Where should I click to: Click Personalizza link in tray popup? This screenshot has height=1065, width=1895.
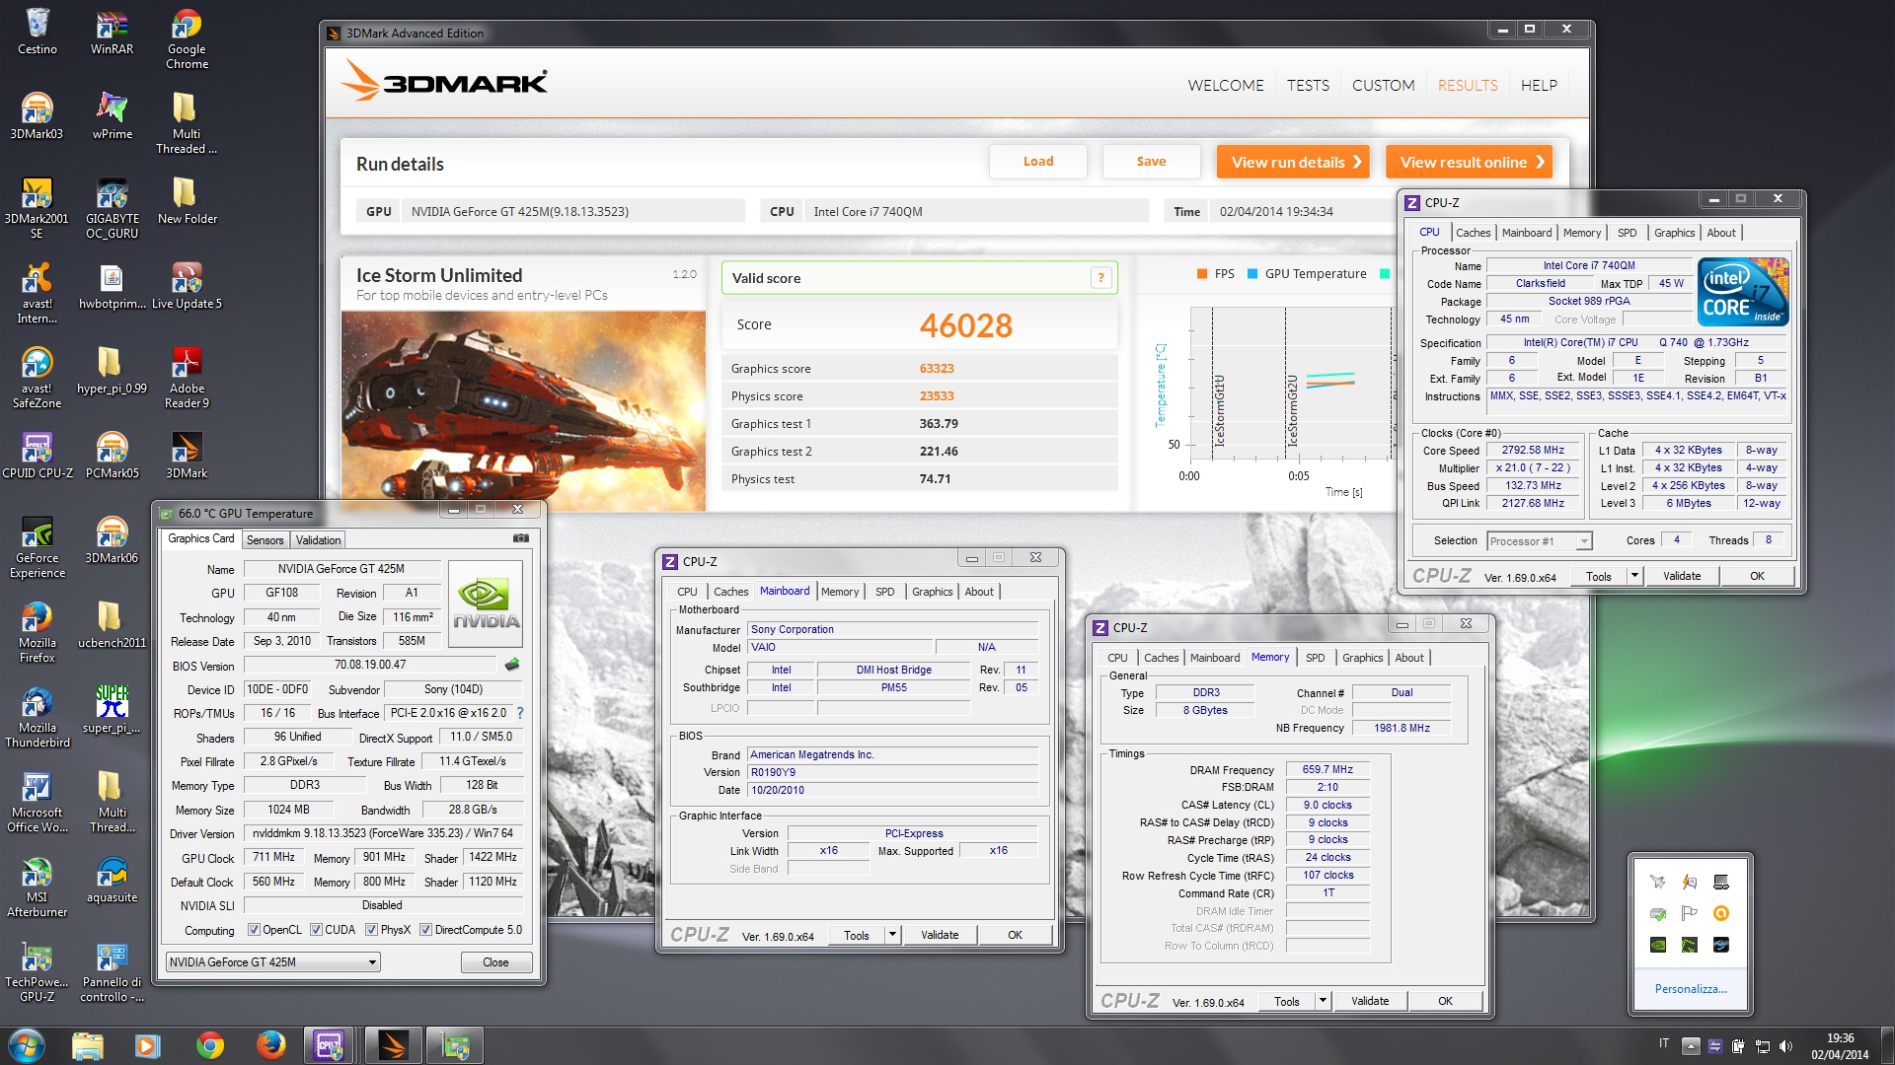[x=1690, y=989]
